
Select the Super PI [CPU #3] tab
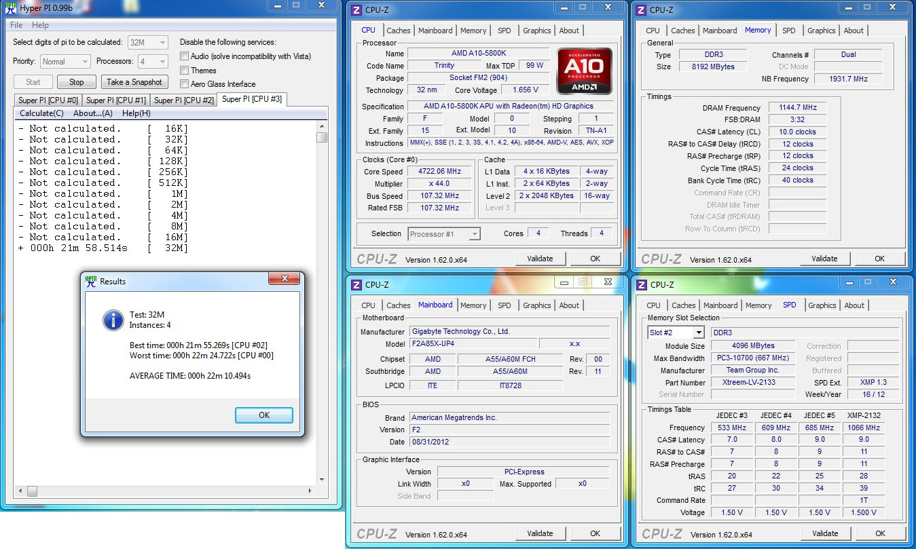tap(252, 99)
